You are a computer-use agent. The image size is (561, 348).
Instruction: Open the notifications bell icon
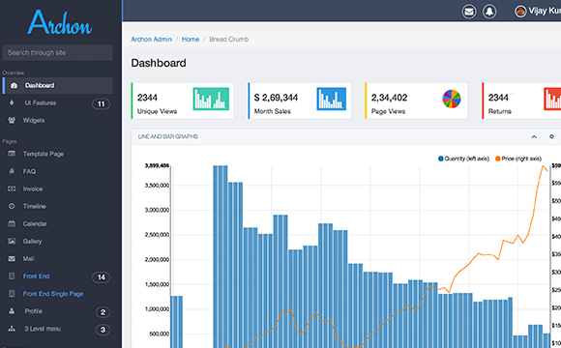click(489, 12)
